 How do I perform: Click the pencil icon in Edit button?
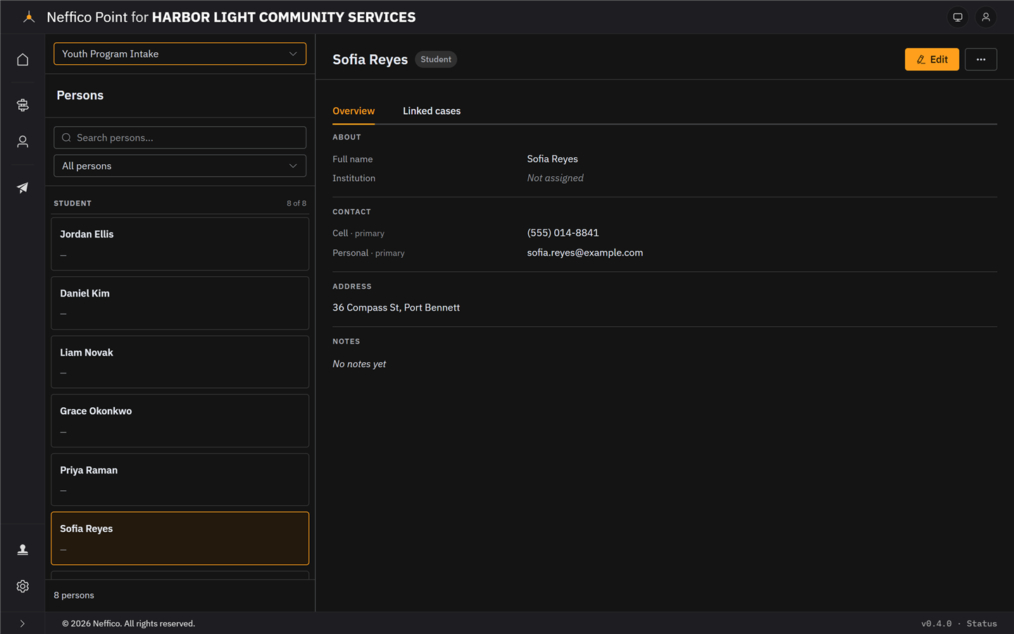click(x=921, y=59)
